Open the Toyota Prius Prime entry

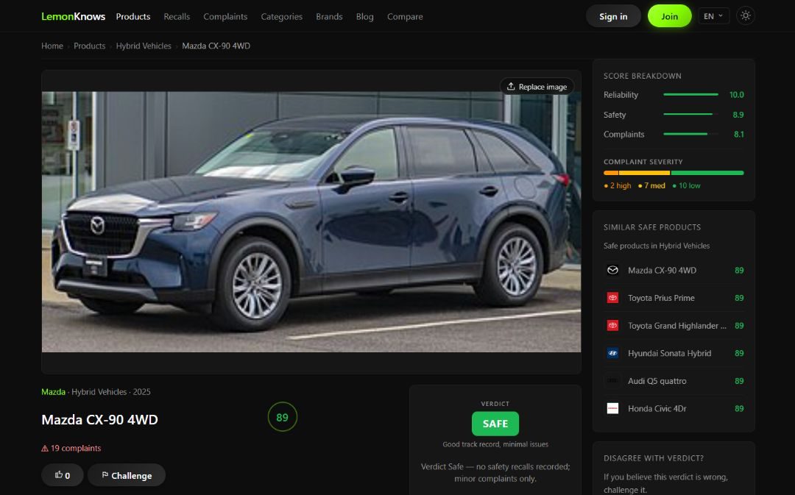click(x=674, y=298)
